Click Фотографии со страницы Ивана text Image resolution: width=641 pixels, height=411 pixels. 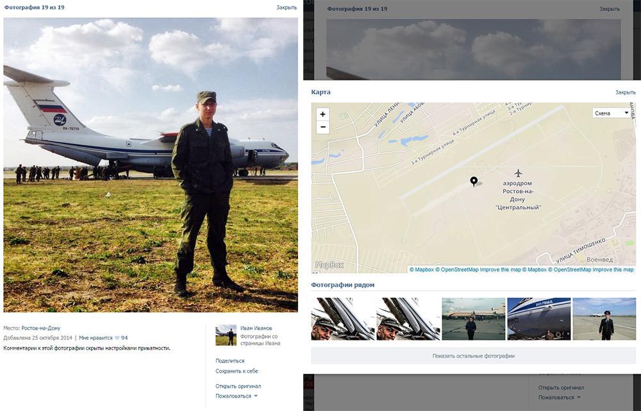click(260, 340)
